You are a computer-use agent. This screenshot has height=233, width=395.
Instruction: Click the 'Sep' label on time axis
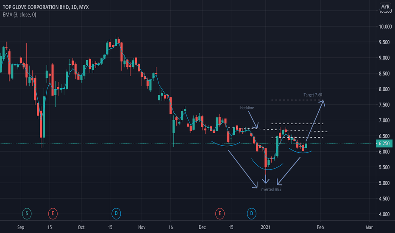pyautogui.click(x=21, y=227)
